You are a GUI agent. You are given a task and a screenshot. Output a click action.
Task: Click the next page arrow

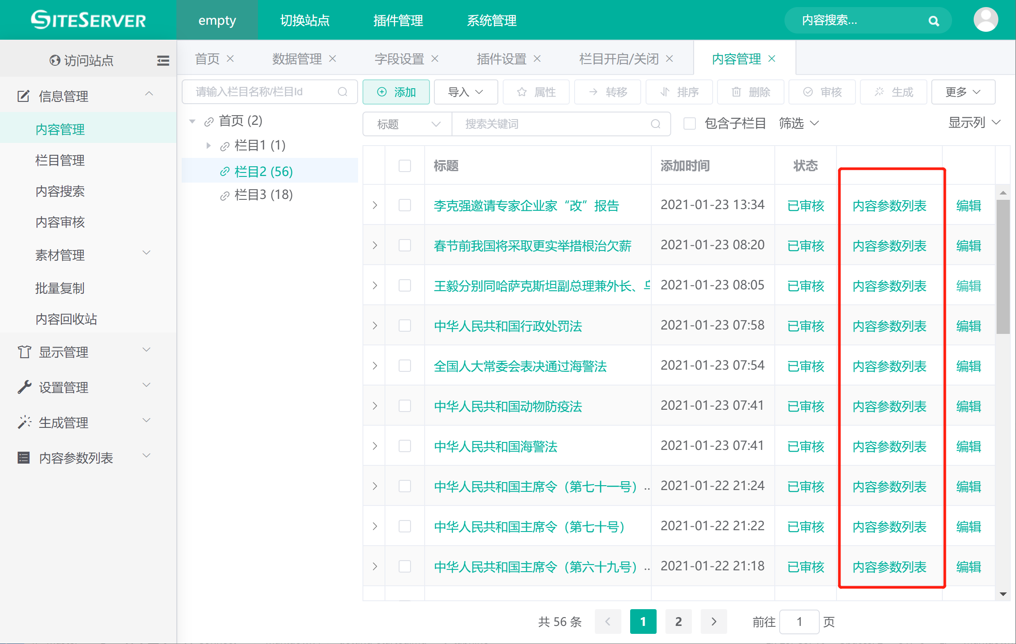(713, 622)
